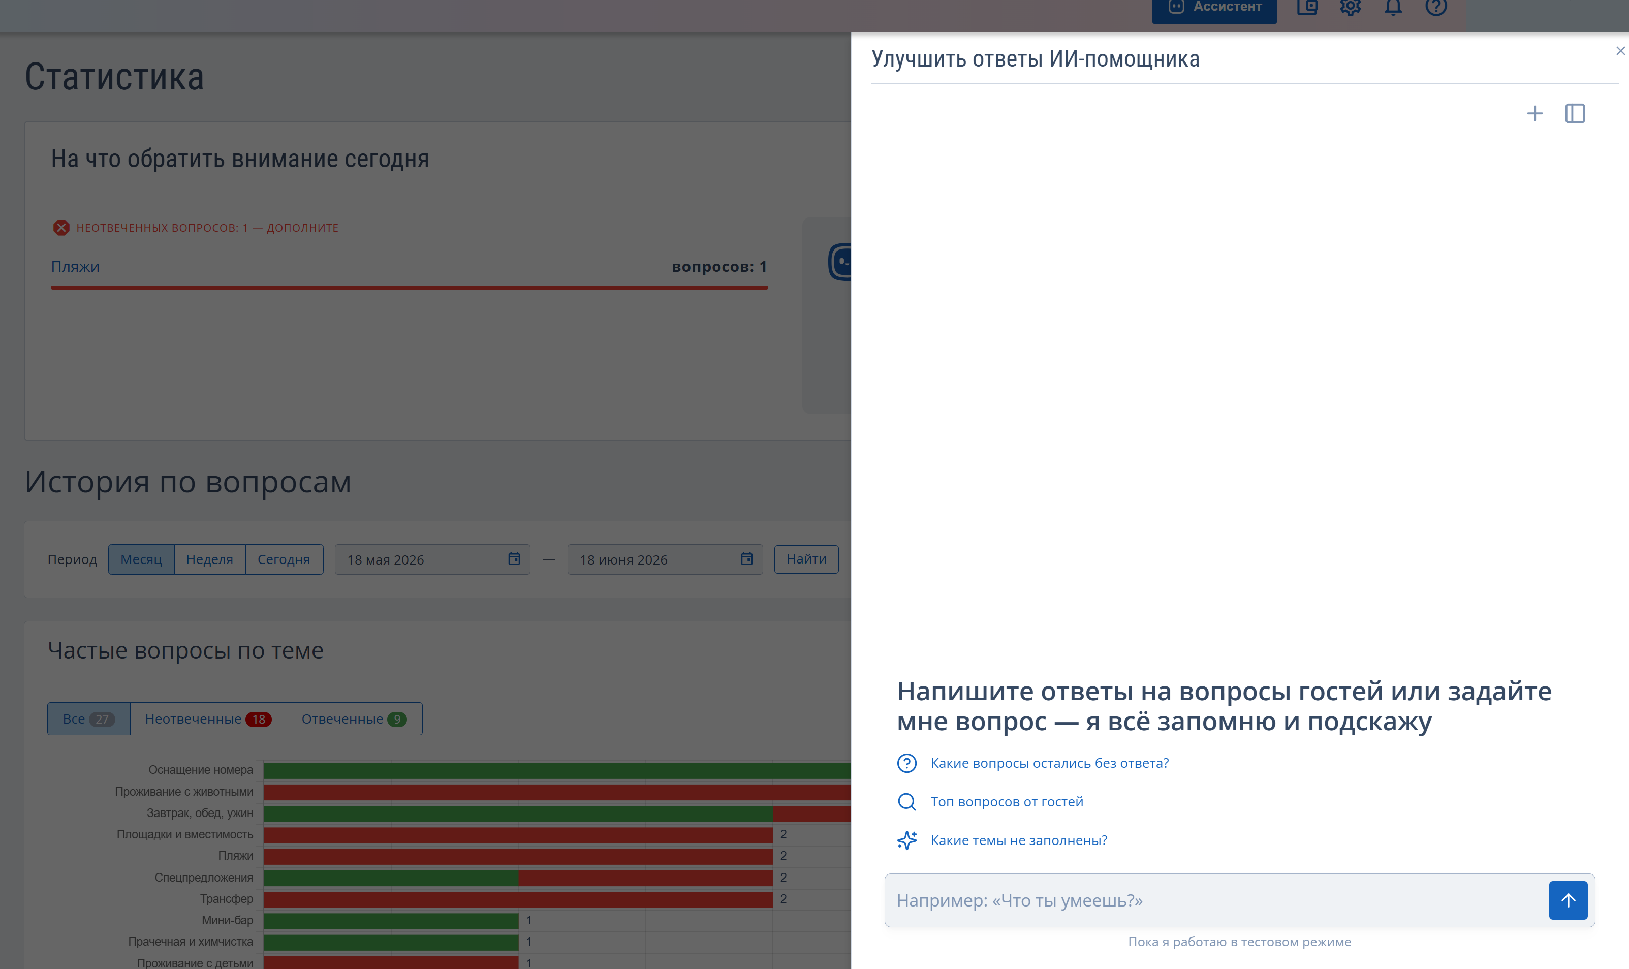This screenshot has height=969, width=1629.
Task: Show Все 27 questions tab
Action: tap(89, 718)
